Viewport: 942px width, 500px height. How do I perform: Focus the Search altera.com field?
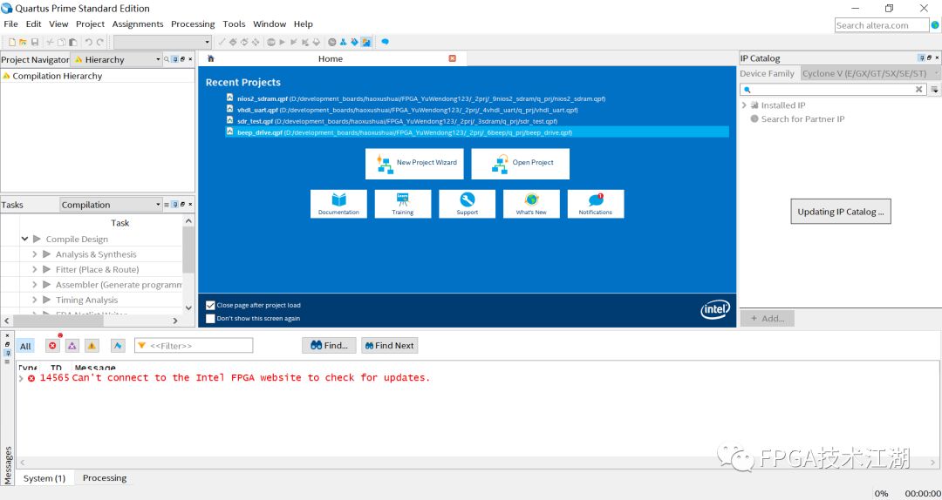click(x=882, y=25)
